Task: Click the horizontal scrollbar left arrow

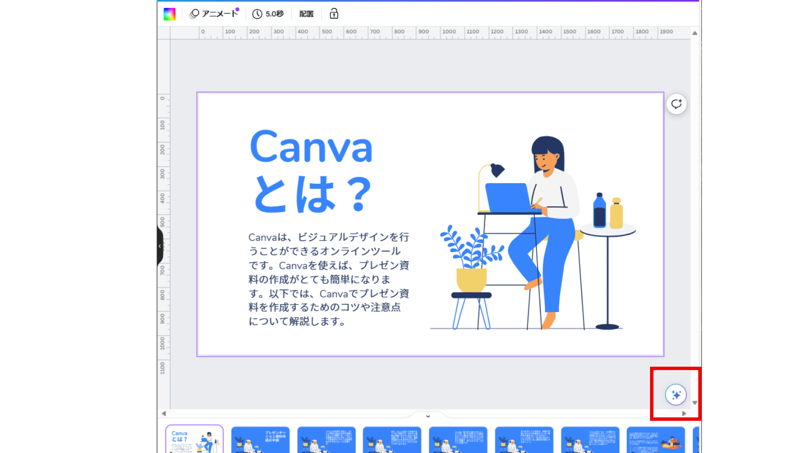Action: click(x=164, y=414)
